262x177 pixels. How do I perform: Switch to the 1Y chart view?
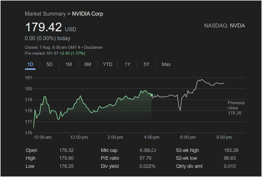[127, 64]
